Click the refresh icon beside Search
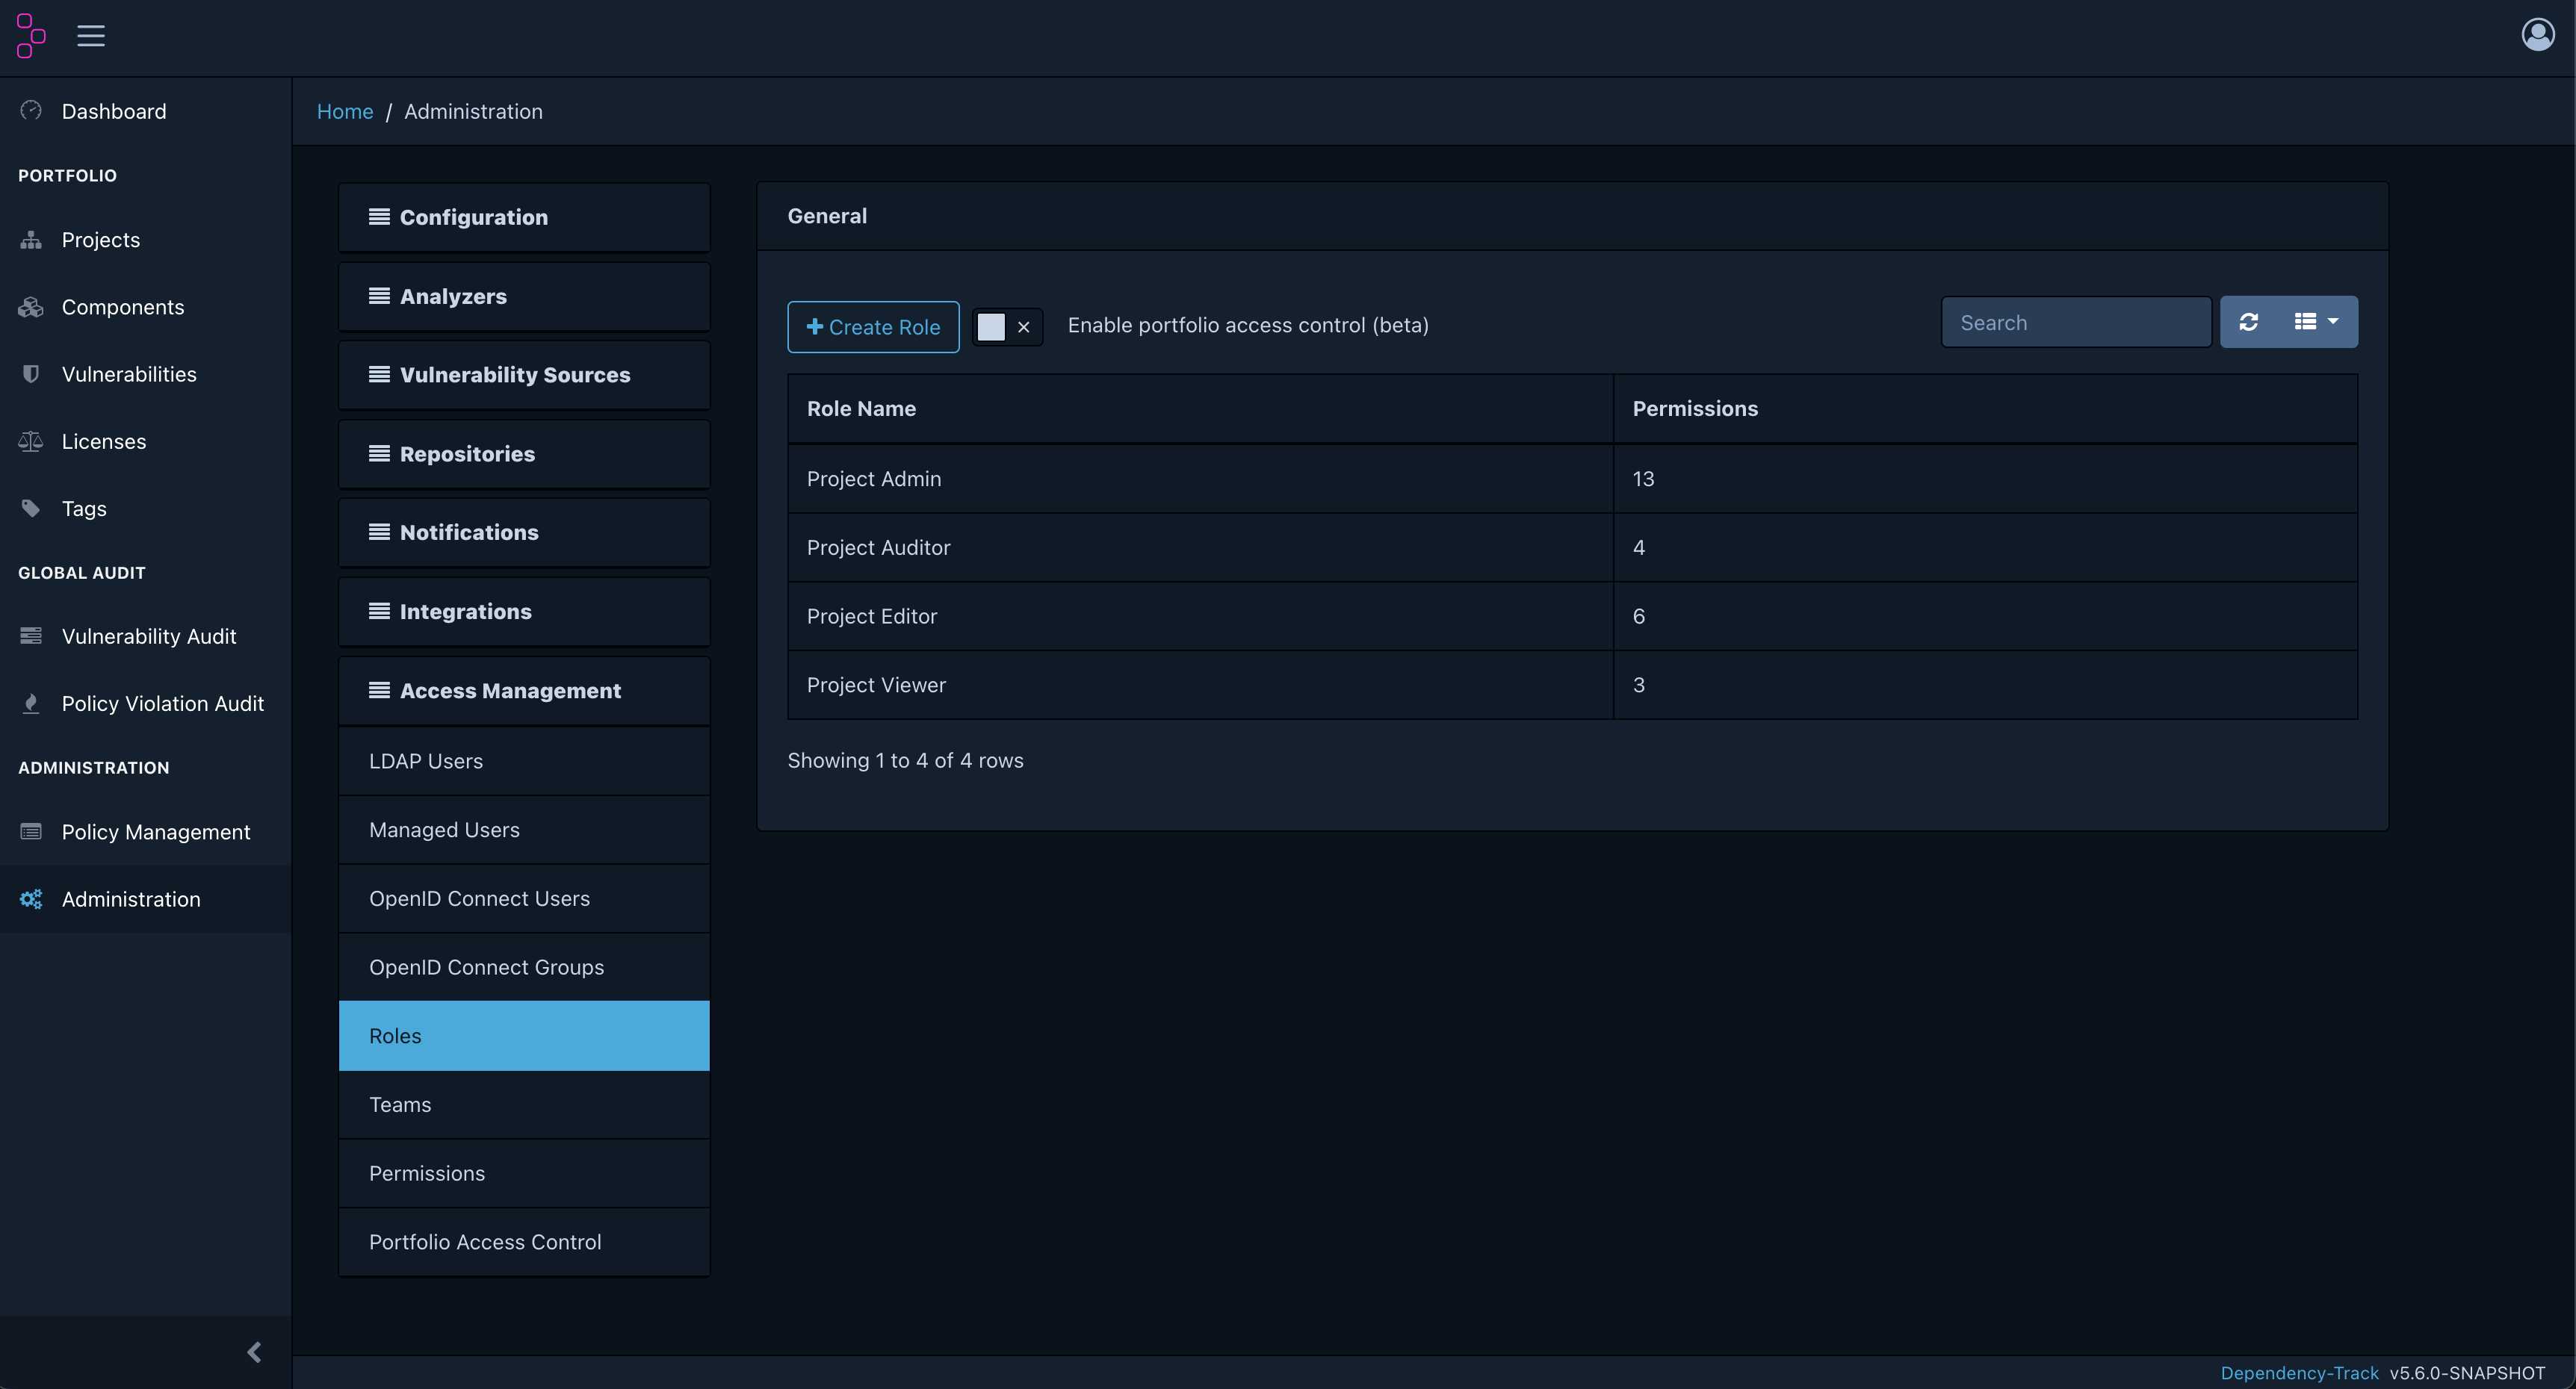Screen dimensions: 2576x1389 pos(2249,322)
